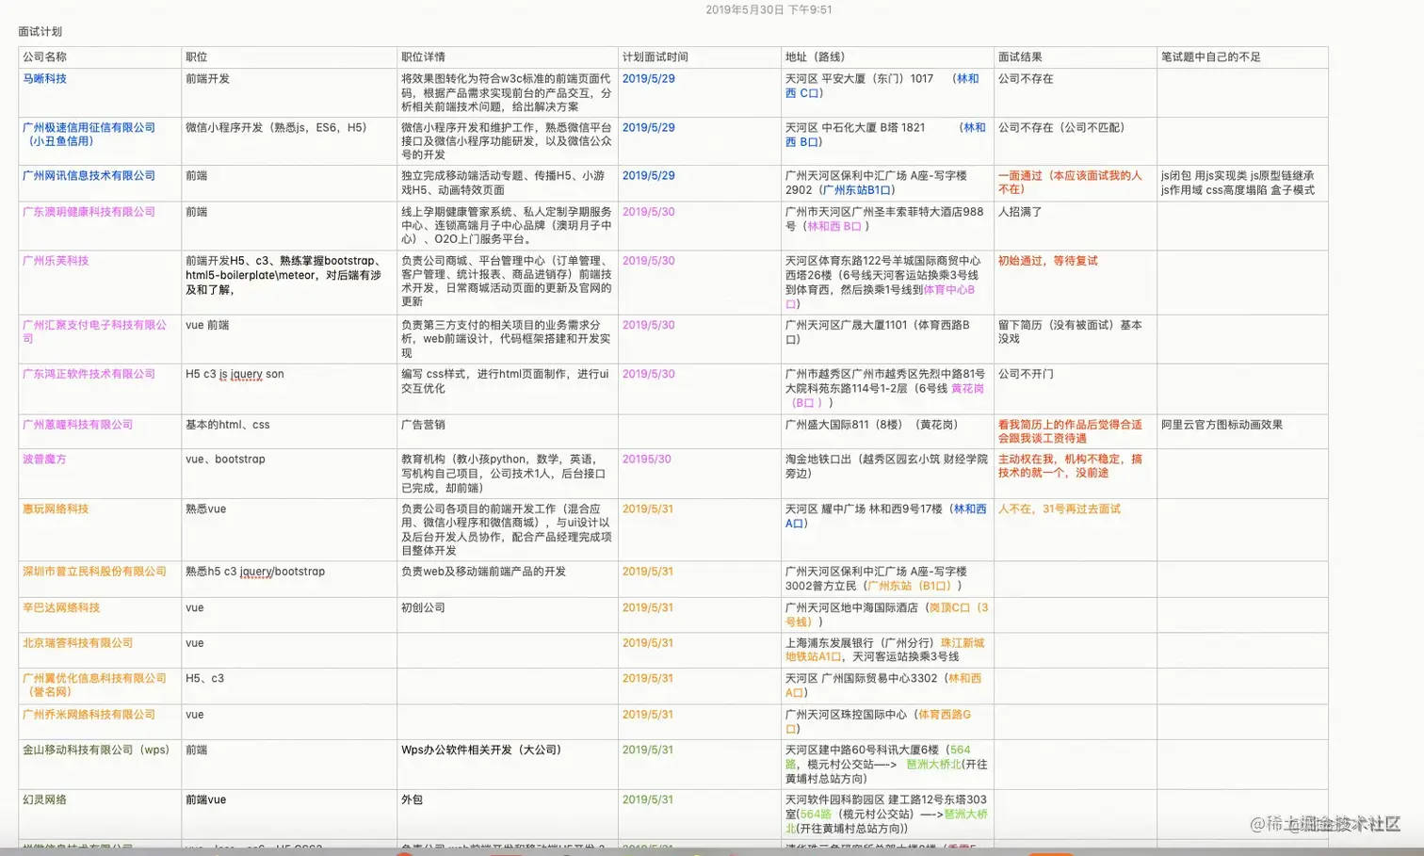Screen dimensions: 1424x856
Task: Open the 马晰科技 company link
Action: 44,79
